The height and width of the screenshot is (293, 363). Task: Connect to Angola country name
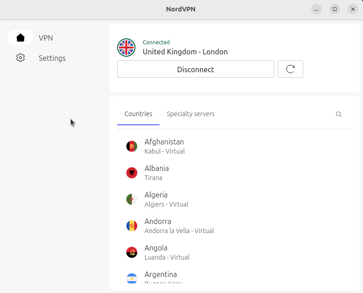(156, 248)
